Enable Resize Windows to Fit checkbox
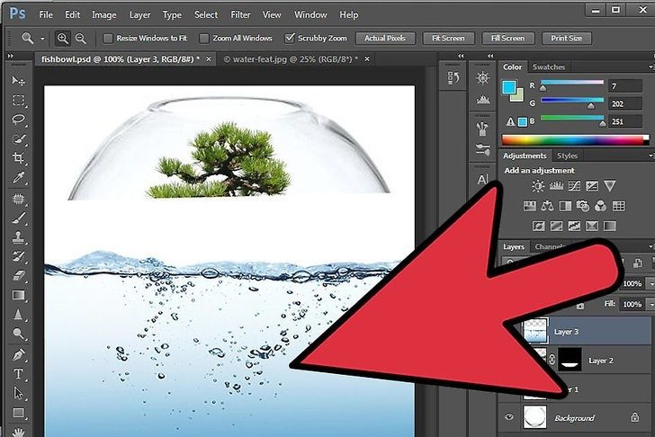 pos(109,39)
